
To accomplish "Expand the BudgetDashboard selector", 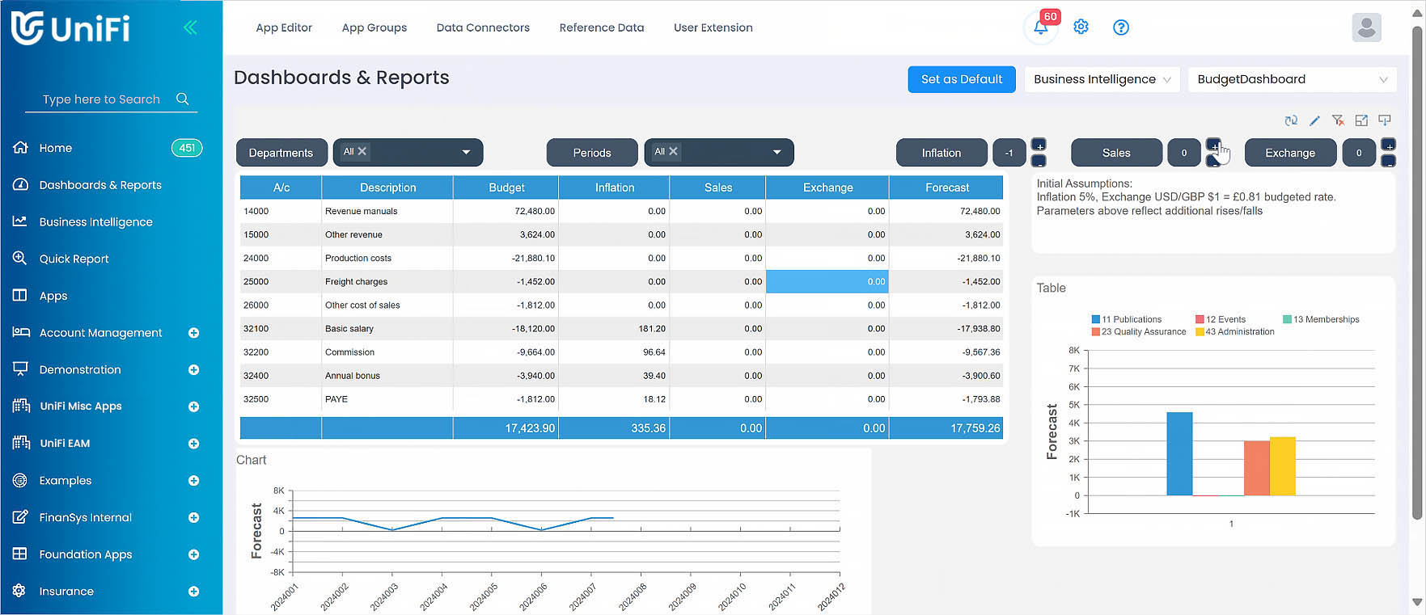I will [1292, 79].
